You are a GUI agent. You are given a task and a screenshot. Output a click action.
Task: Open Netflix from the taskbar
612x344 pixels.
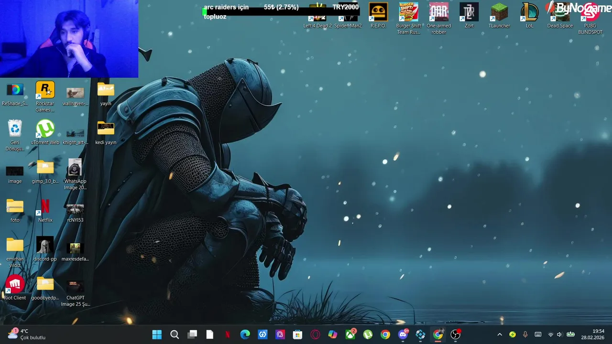click(x=228, y=334)
